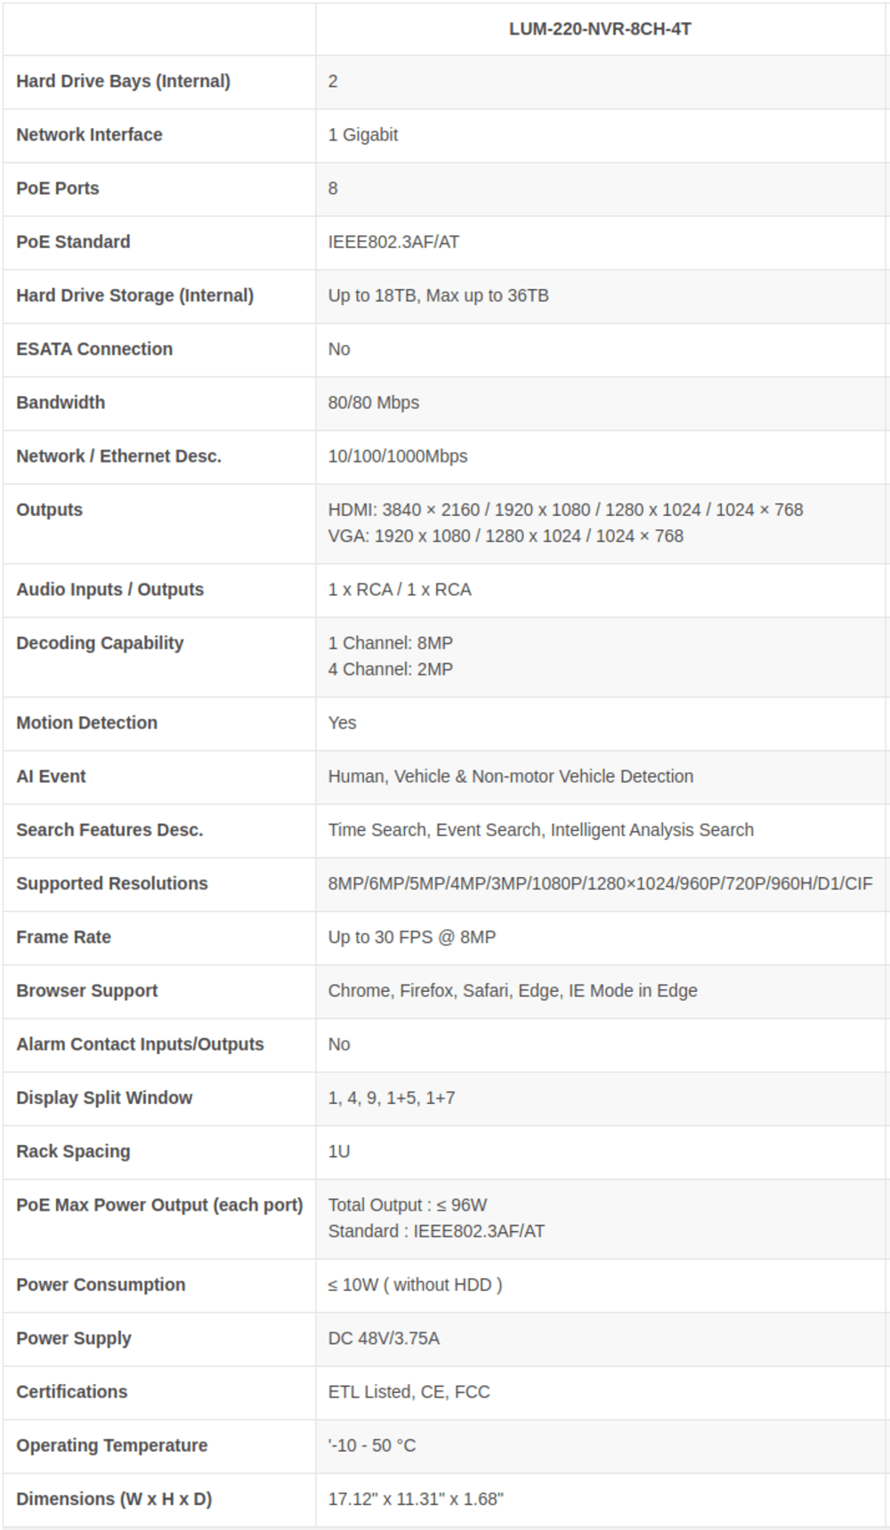Click the Supported Resolutions value text
This screenshot has width=890, height=1530.
pyautogui.click(x=600, y=883)
